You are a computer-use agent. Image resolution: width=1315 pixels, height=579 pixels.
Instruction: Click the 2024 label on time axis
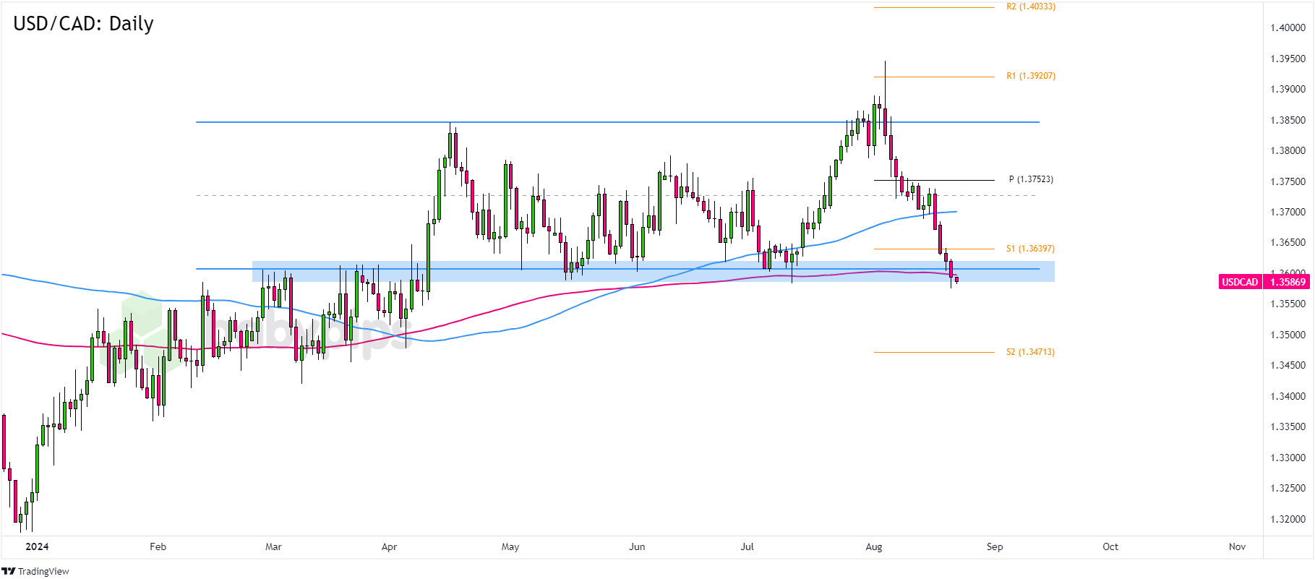point(37,546)
